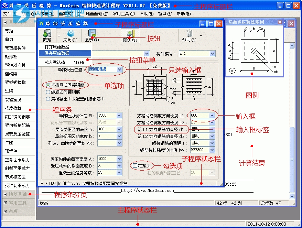Select 塑性双向板 in the program bar
This screenshot has height=228, width=302.
tap(19, 65)
